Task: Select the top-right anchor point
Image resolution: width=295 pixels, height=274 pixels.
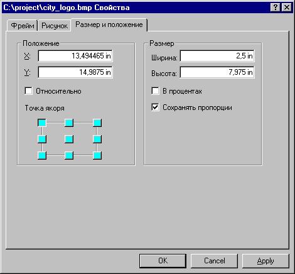Action: 97,123
